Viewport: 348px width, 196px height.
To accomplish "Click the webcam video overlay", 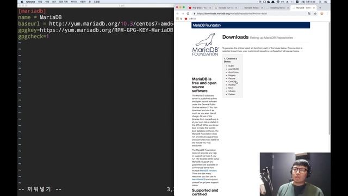I will click(x=295, y=174).
